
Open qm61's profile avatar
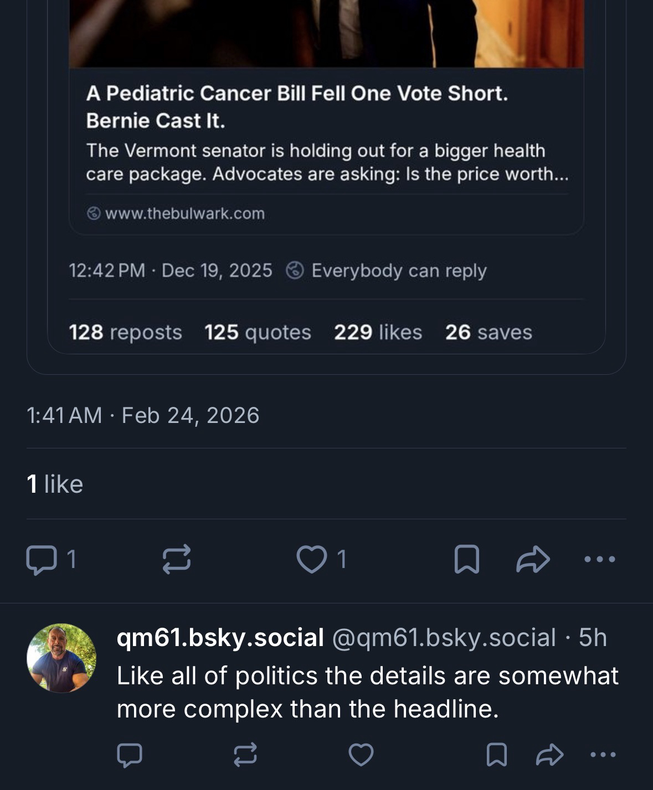click(x=61, y=658)
